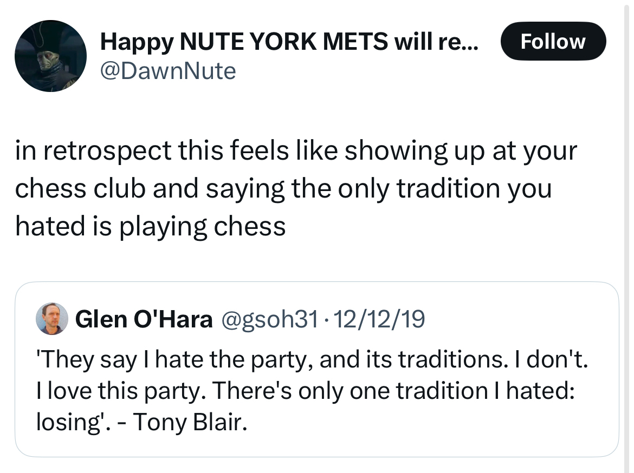Open the DawnNute profile avatar

(x=50, y=56)
